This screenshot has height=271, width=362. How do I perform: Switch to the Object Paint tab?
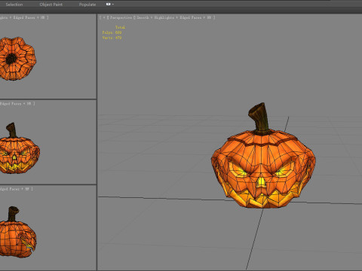click(51, 5)
